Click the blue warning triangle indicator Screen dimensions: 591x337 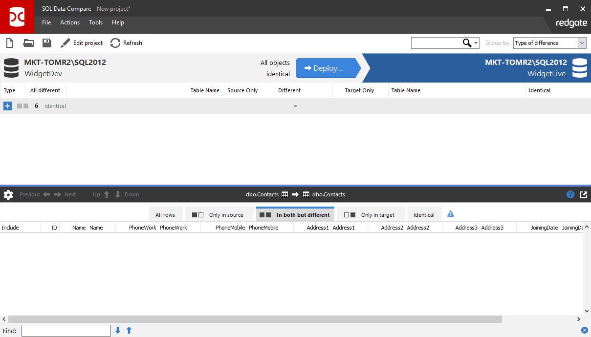(x=450, y=214)
